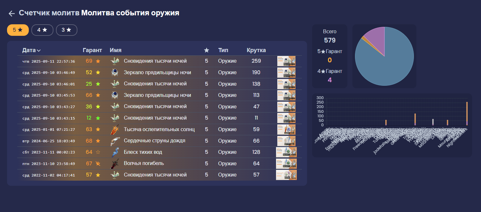Viewport: 481px width, 212px height.
Task: Click the Блеск тихих вод weapon icon
Action: tap(115, 152)
